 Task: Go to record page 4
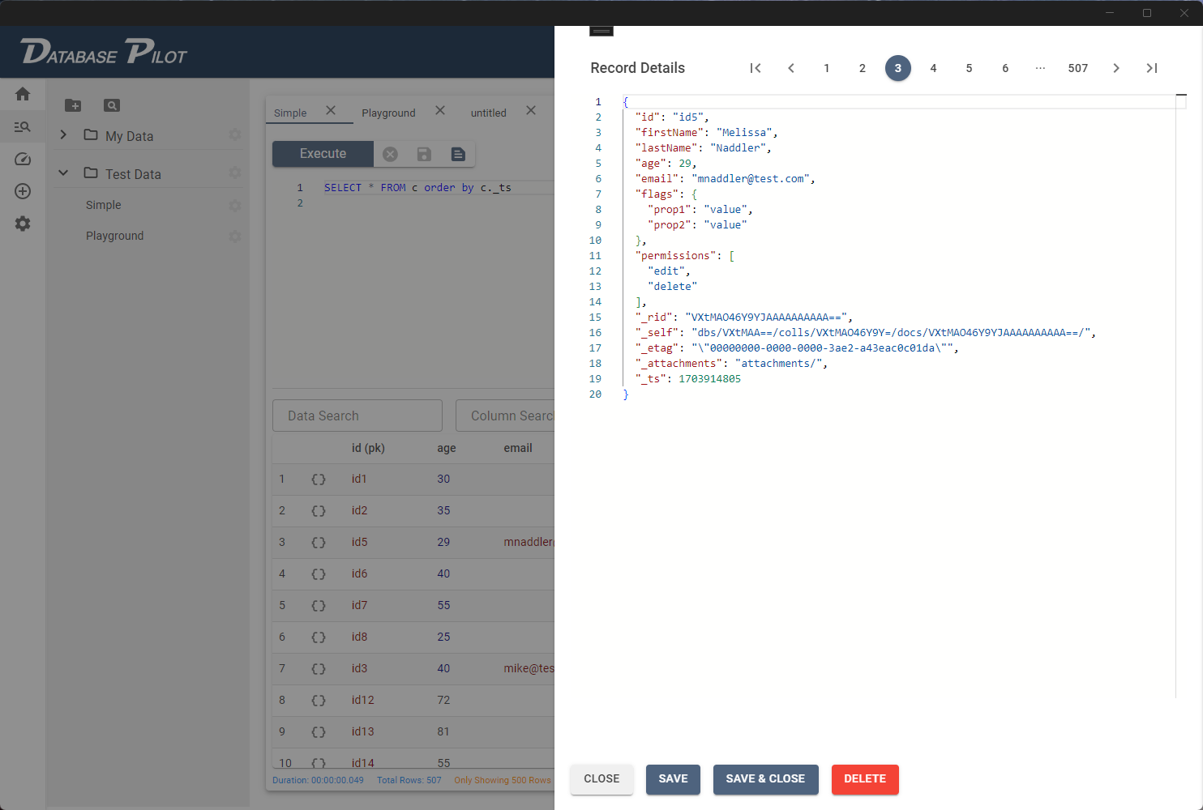click(x=934, y=68)
